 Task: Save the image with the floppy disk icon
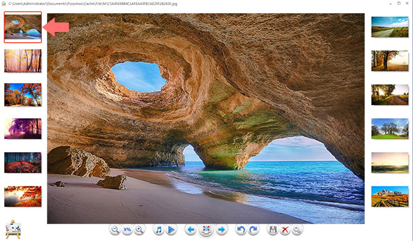click(x=273, y=230)
